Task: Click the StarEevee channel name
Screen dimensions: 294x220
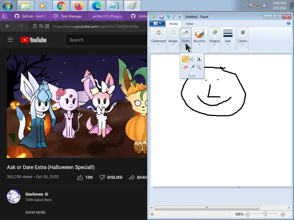Action: click(x=34, y=194)
